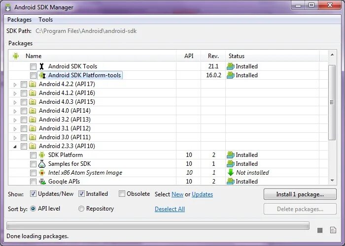Viewport: 345px width, 246px height.
Task: Uncheck the Updates/New show filter
Action: (33, 194)
